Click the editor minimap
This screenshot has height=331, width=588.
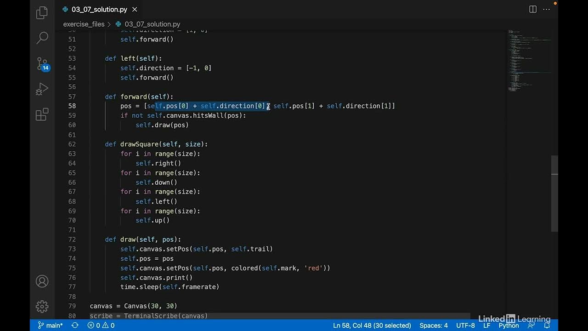click(x=528, y=60)
